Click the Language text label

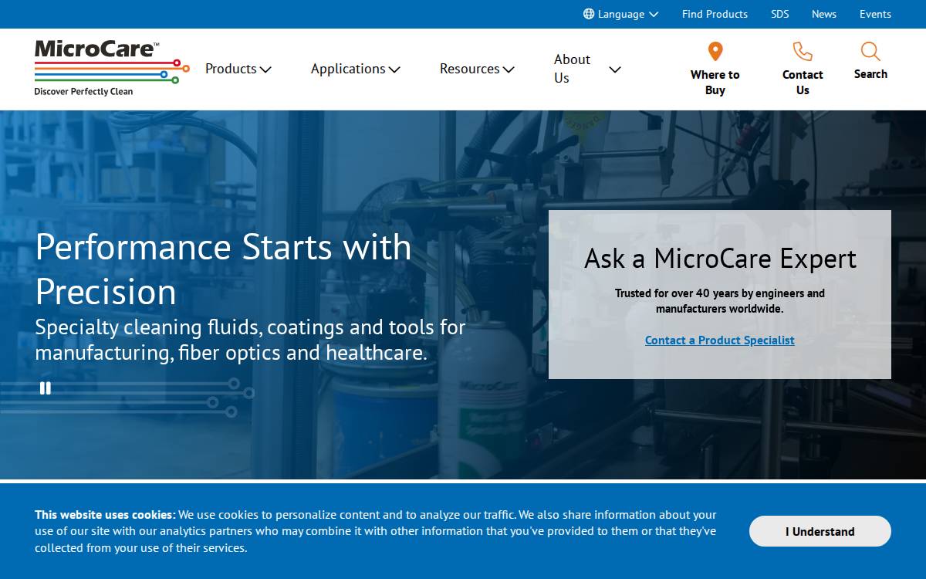[x=620, y=14]
